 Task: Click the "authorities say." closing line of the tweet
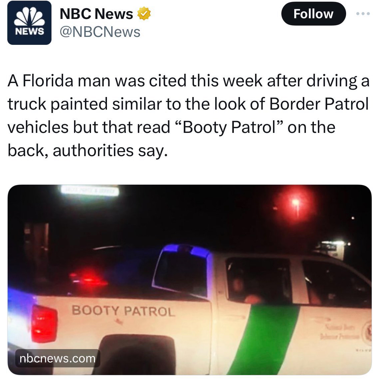click(110, 151)
